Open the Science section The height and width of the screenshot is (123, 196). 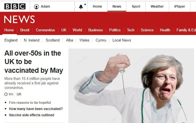click(x=147, y=30)
